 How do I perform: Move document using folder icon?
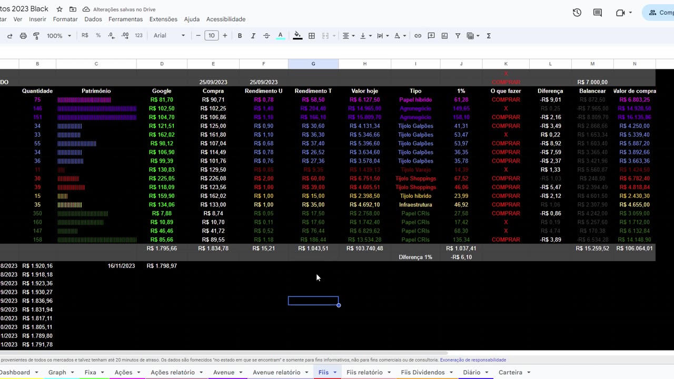tap(73, 9)
